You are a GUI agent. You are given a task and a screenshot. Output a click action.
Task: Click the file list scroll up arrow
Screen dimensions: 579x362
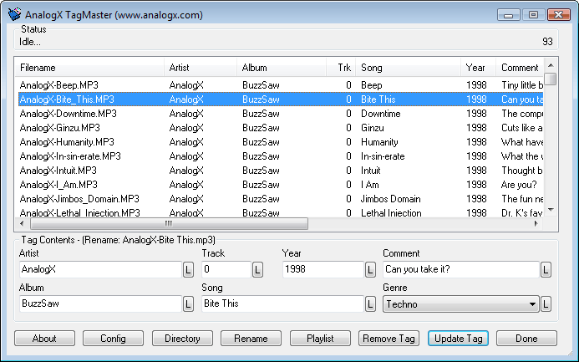pyautogui.click(x=551, y=65)
